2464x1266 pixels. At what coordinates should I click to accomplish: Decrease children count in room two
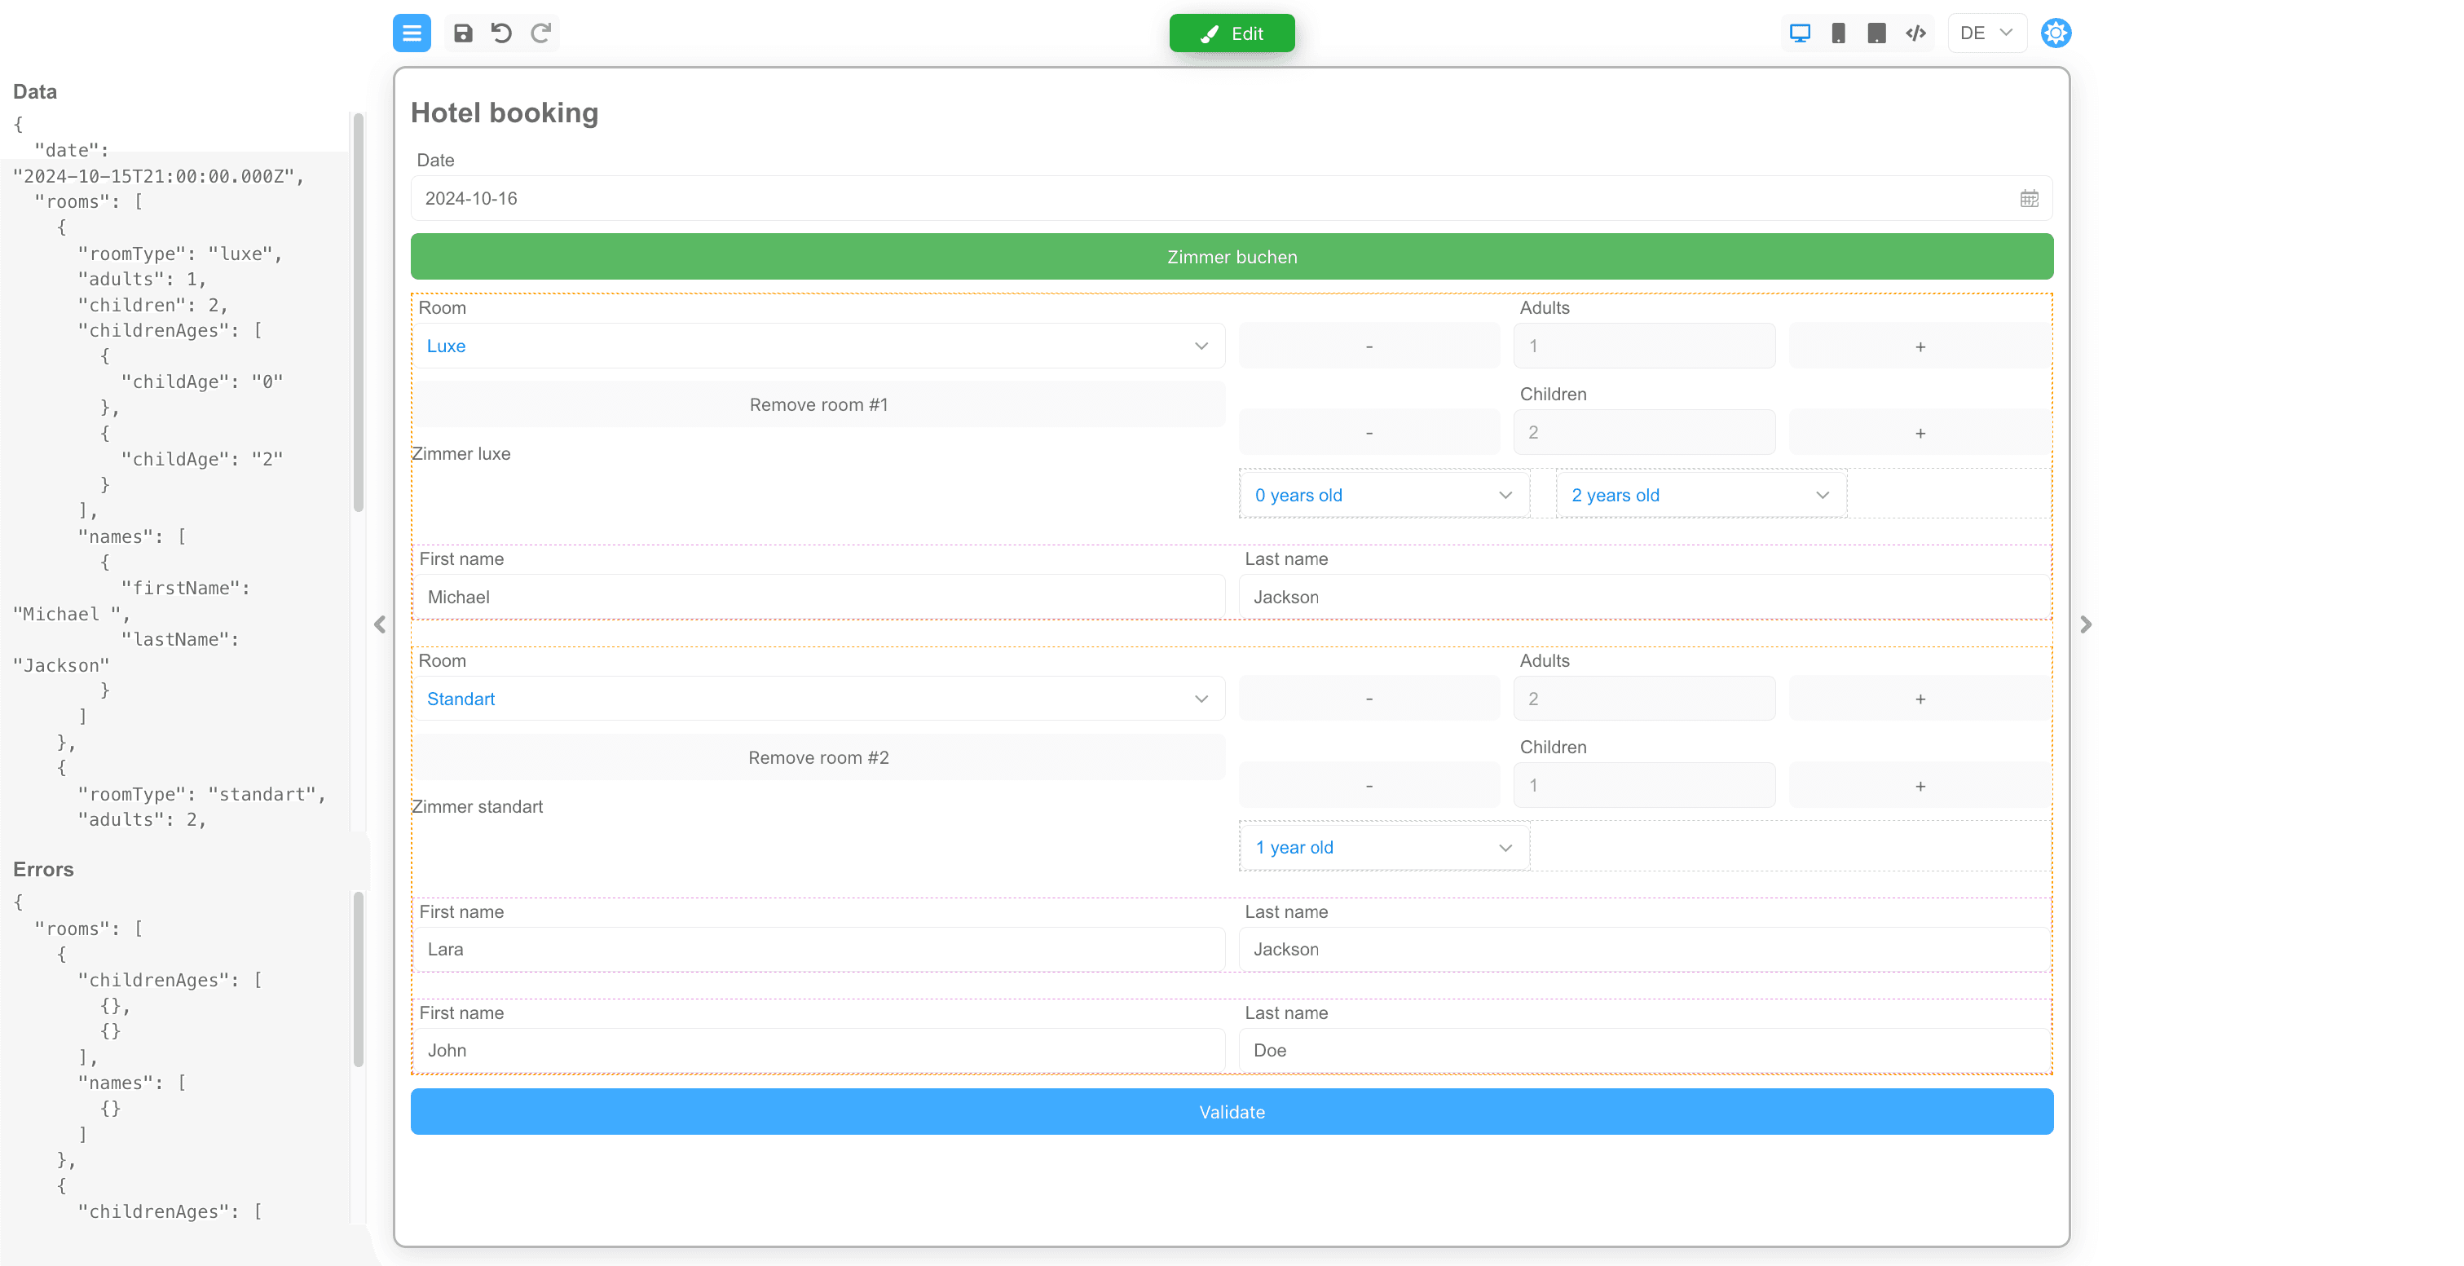(1369, 786)
